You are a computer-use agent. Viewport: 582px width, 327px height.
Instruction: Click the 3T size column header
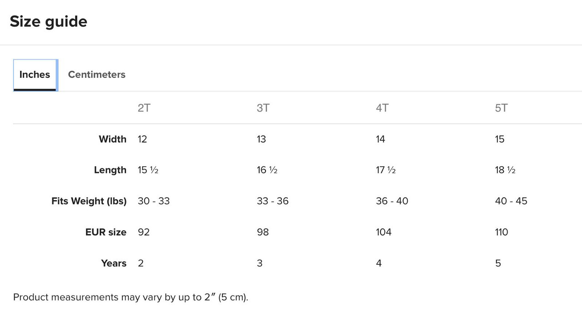coord(263,108)
